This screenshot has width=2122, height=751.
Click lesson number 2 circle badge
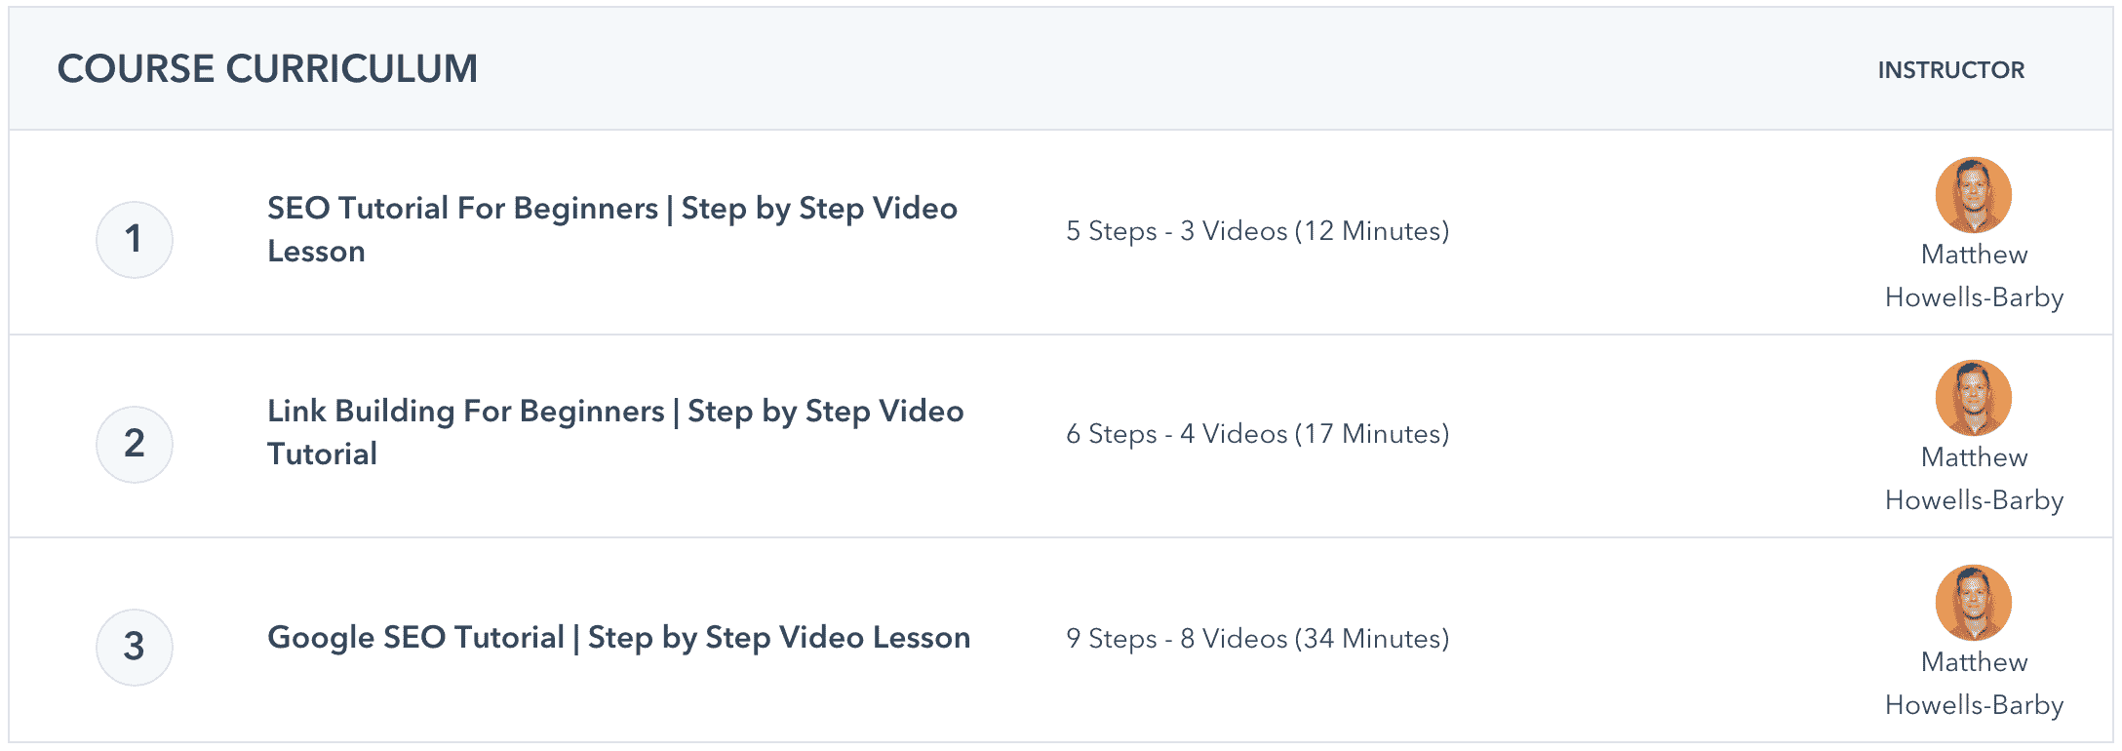(x=135, y=445)
